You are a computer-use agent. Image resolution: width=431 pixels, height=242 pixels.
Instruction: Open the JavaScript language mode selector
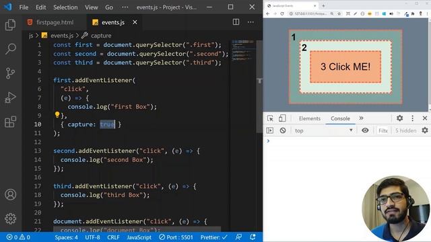click(139, 237)
